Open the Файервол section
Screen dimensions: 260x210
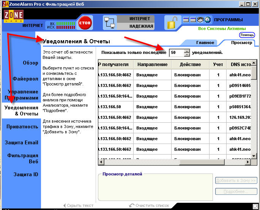[25, 79]
